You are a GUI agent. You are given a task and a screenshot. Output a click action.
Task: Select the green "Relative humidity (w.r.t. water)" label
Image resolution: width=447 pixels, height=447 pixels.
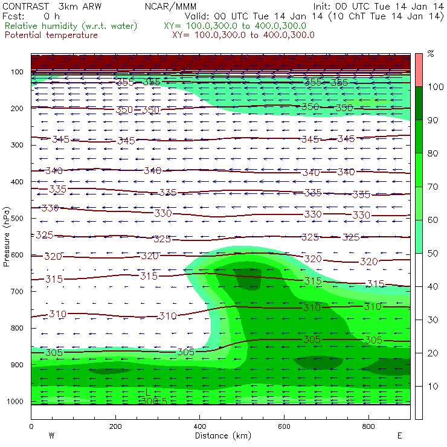pos(71,26)
